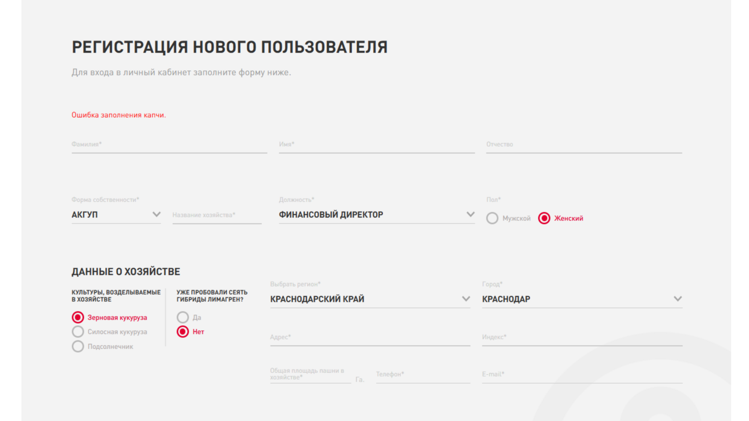Focus the Имя input field

[377, 145]
